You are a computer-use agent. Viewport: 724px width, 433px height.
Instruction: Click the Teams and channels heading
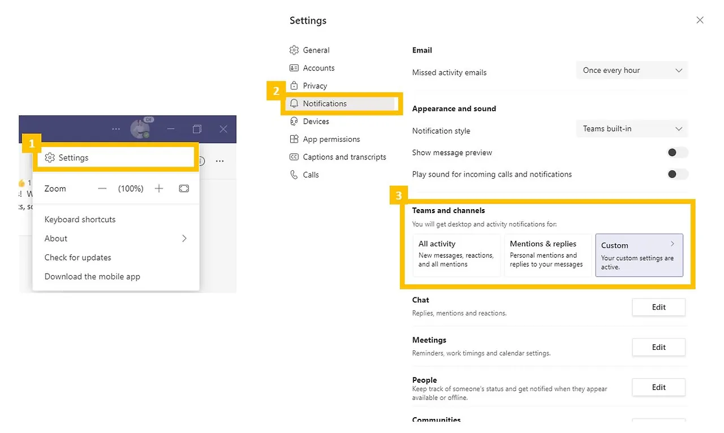449,211
